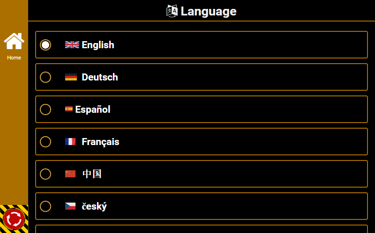The width and height of the screenshot is (375, 233).
Task: Click the Language page title text
Action: point(209,11)
